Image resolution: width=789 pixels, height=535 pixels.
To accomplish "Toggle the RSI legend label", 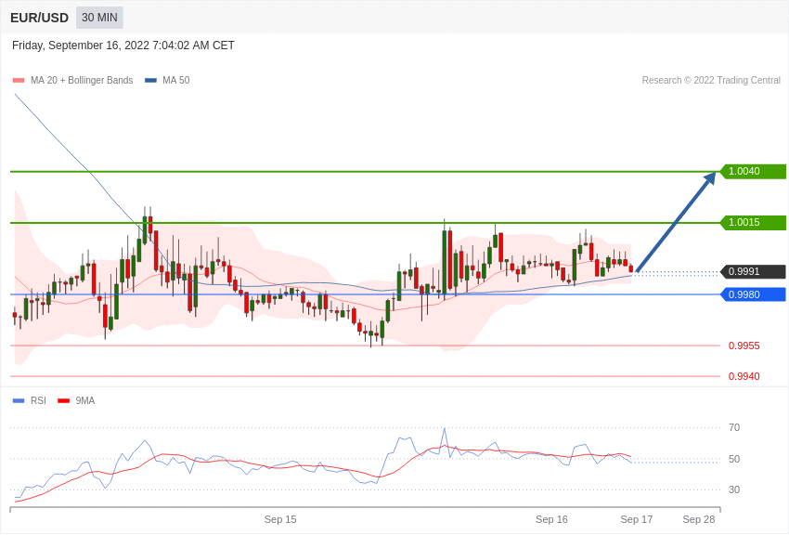I will [x=38, y=401].
